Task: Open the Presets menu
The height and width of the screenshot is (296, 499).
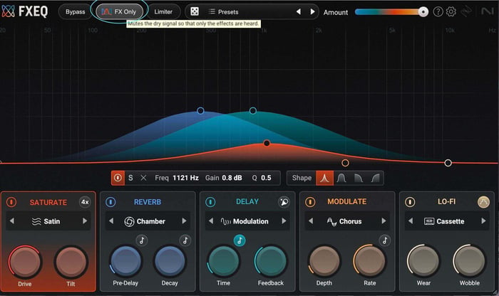Action: pyautogui.click(x=223, y=12)
